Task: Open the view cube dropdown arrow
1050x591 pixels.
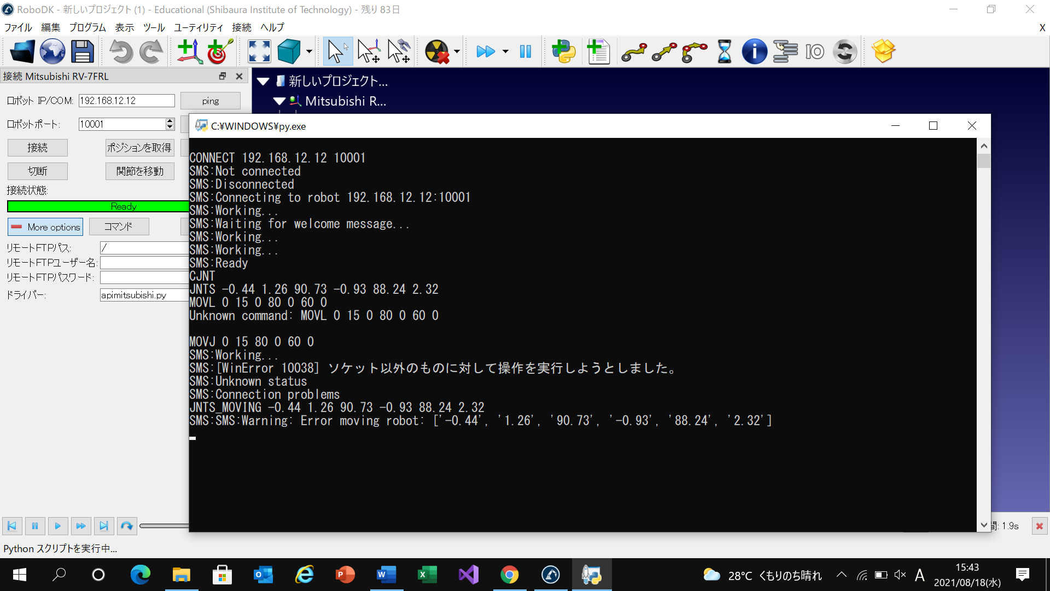Action: click(x=309, y=52)
